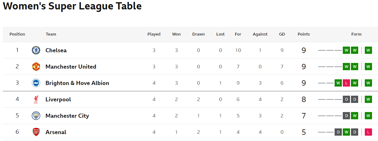Click the Points column header
Image resolution: width=378 pixels, height=141 pixels.
tap(304, 34)
